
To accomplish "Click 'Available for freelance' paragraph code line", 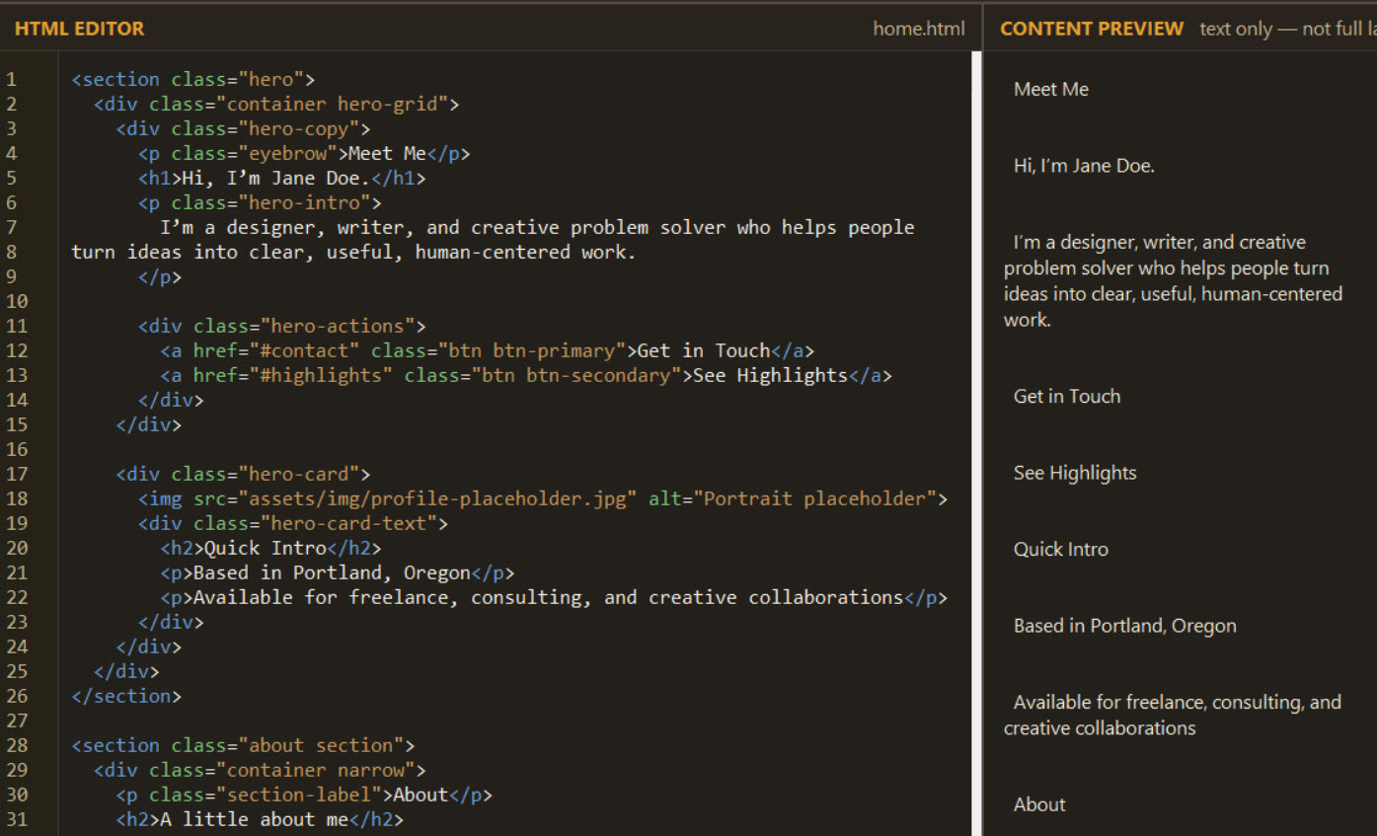I will (x=554, y=597).
